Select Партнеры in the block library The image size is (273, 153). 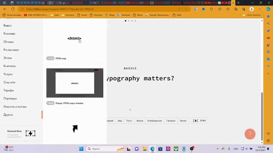[x=10, y=98]
